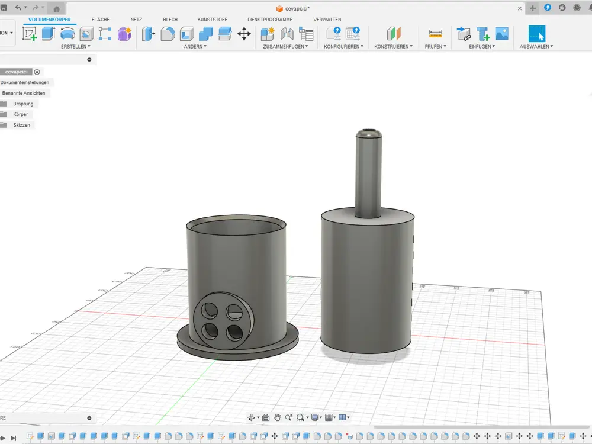The width and height of the screenshot is (592, 444).
Task: Select the Fillet tool
Action: [168, 34]
